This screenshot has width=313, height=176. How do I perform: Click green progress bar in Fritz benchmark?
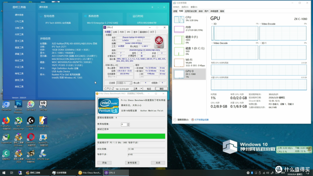point(131,136)
